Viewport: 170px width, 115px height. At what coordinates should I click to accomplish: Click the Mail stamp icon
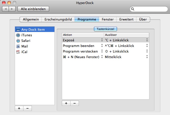tap(18, 46)
